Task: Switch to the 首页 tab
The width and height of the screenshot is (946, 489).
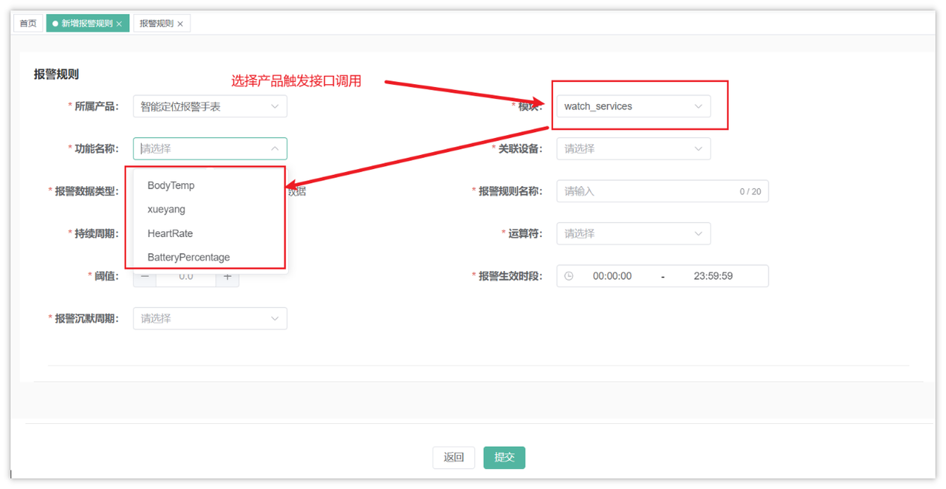Action: (28, 24)
